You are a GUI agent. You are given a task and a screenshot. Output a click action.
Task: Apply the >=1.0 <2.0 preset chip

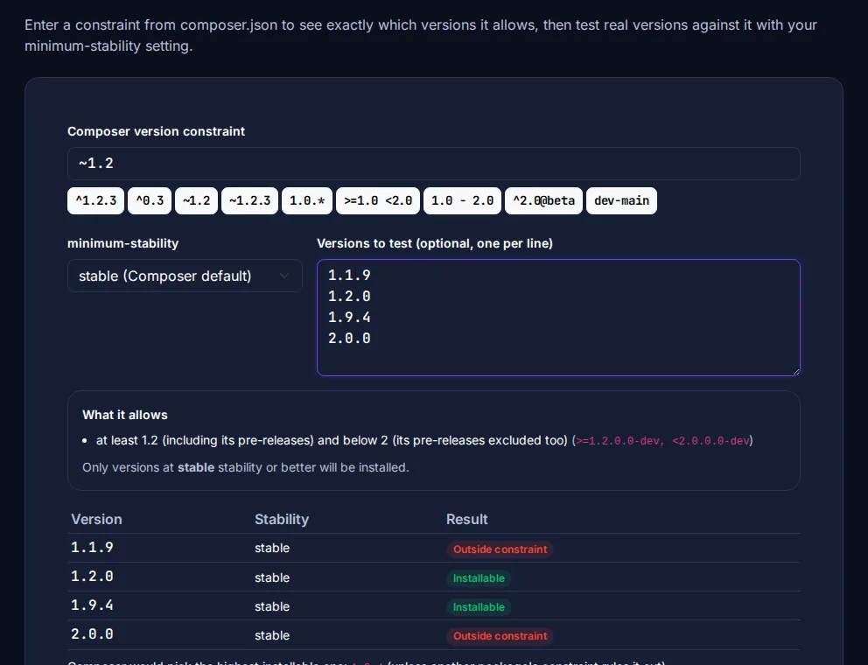coord(378,200)
